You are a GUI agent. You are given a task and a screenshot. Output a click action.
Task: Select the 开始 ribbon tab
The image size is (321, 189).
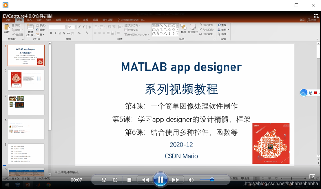click(x=19, y=20)
